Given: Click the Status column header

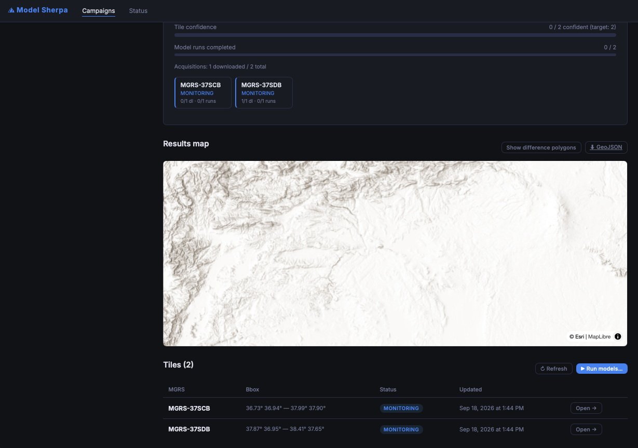Looking at the screenshot, I should [x=388, y=389].
